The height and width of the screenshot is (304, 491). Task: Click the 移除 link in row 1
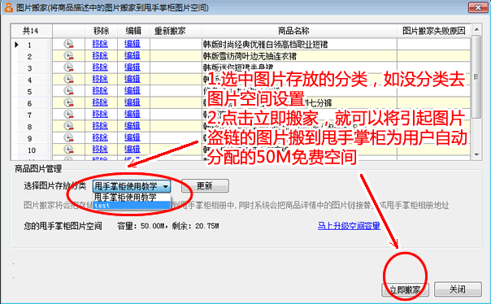(x=100, y=44)
